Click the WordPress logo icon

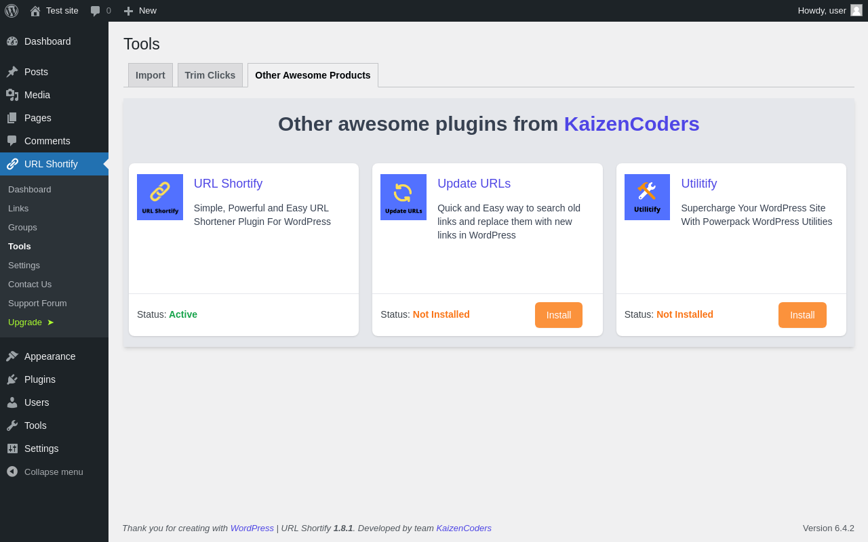(x=12, y=11)
